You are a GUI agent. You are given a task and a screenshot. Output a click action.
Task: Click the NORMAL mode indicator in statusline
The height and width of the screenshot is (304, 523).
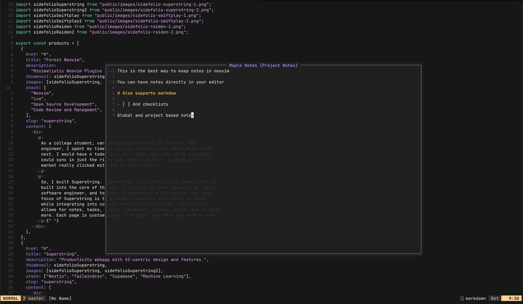click(x=10, y=298)
